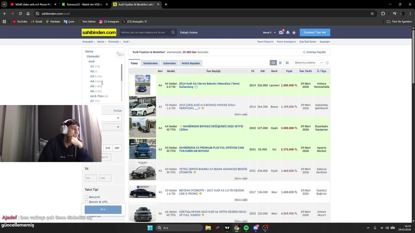Expand the Berat Y. account menu
Screen dimensions: 415x233
[x=269, y=32]
